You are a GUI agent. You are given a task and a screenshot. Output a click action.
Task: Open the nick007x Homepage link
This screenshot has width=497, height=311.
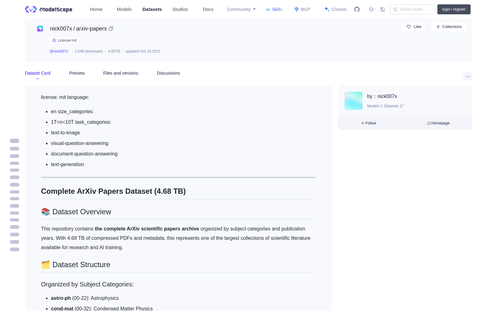coord(438,123)
